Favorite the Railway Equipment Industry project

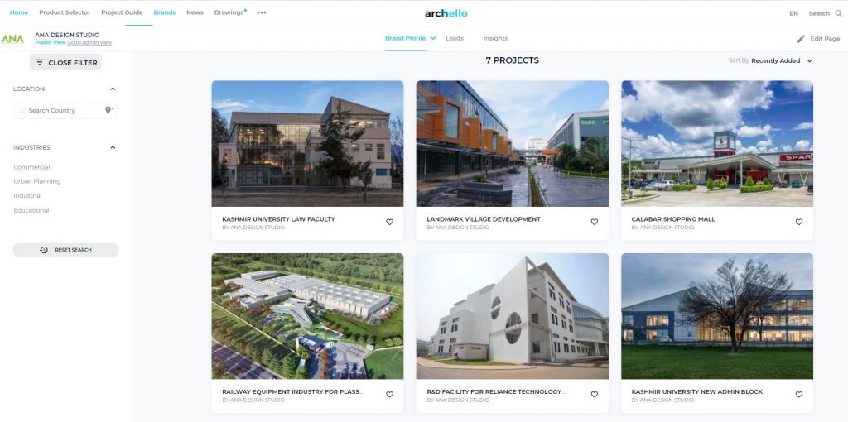pyautogui.click(x=389, y=395)
